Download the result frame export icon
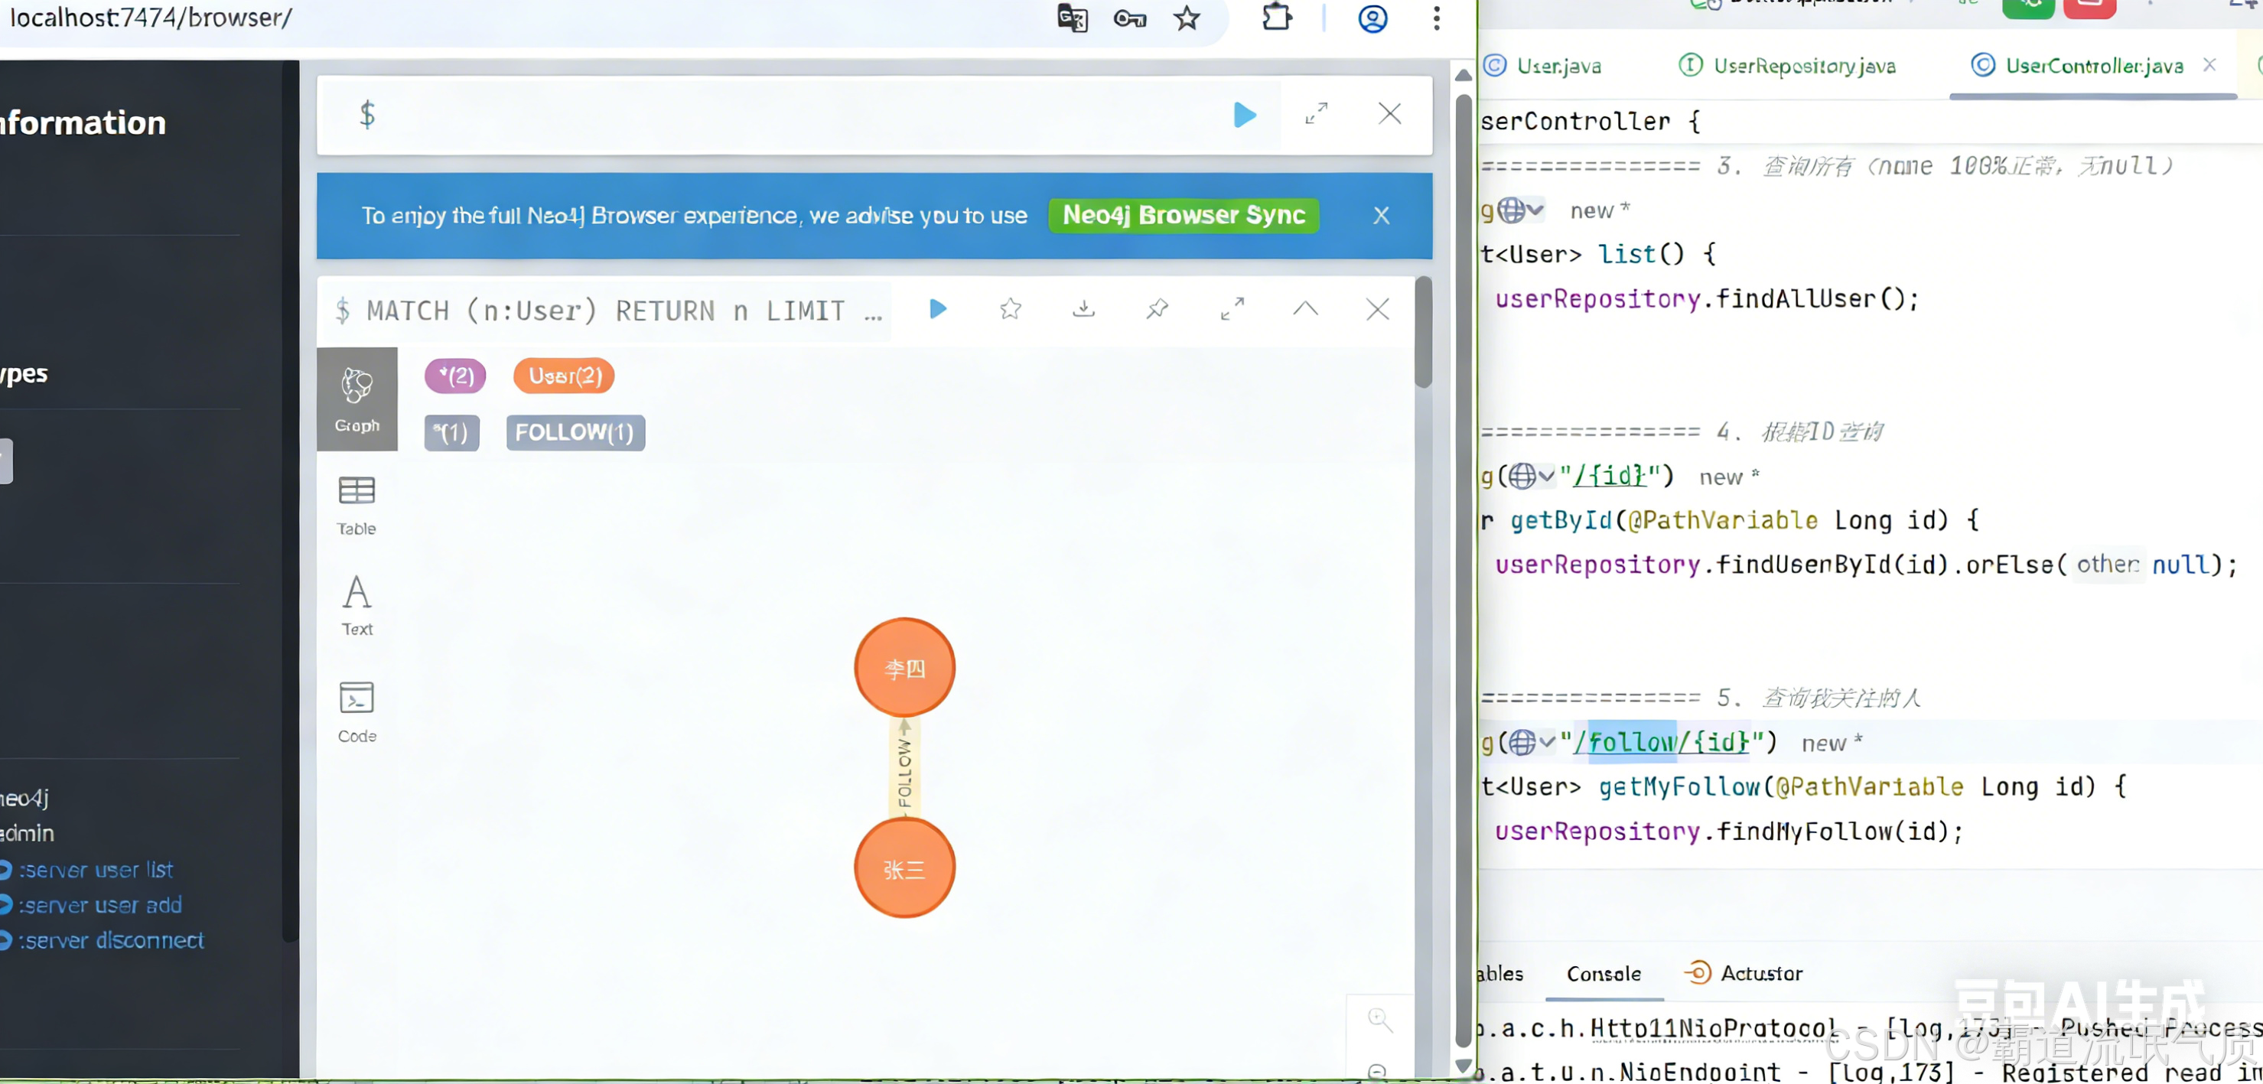The height and width of the screenshot is (1084, 2263). [1084, 309]
